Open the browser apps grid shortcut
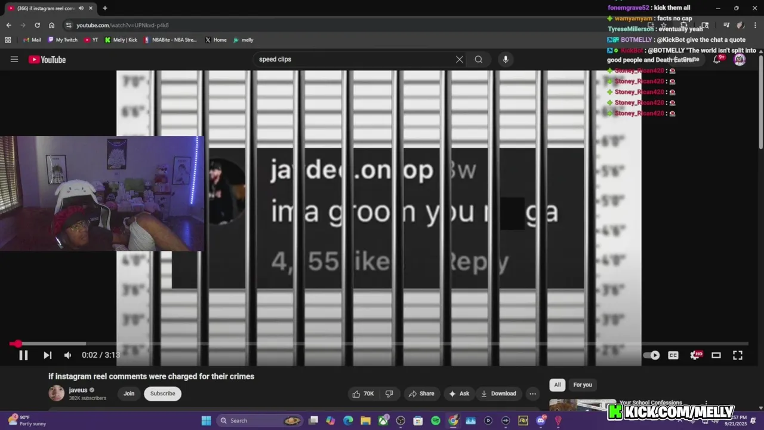The width and height of the screenshot is (764, 430). [8, 40]
